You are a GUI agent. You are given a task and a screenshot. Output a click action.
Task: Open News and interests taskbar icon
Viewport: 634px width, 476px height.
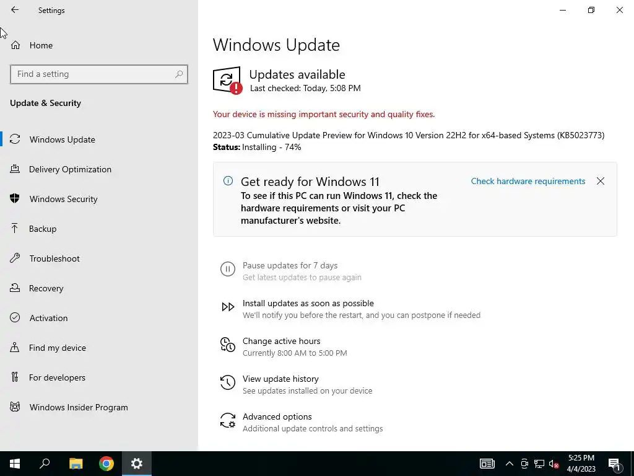pos(487,464)
